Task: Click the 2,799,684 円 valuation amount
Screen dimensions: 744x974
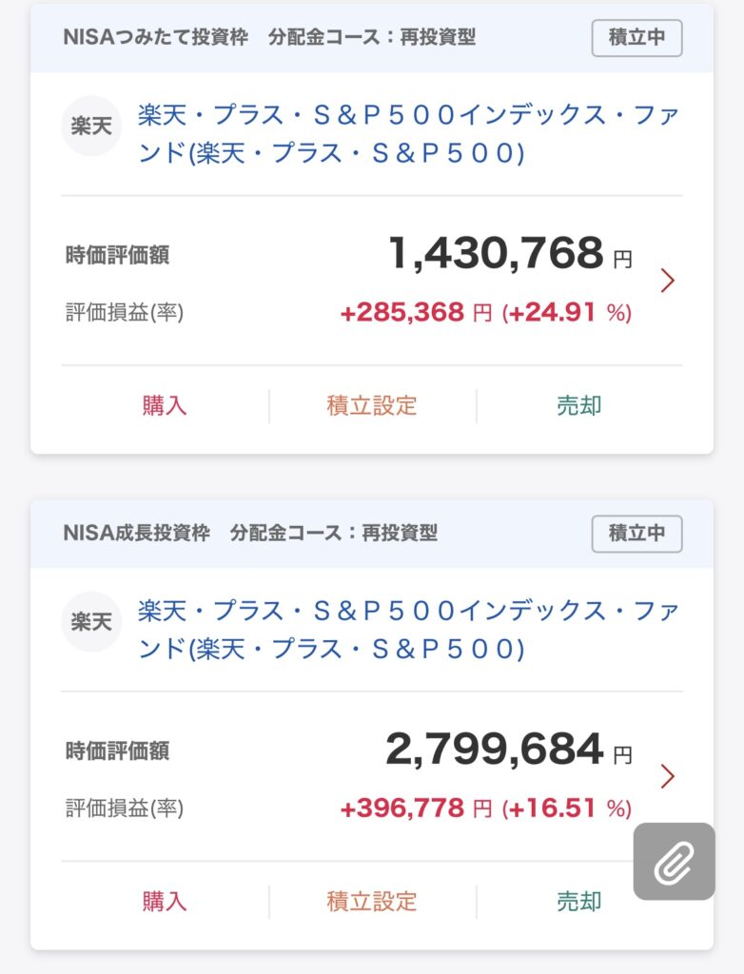Action: (494, 750)
